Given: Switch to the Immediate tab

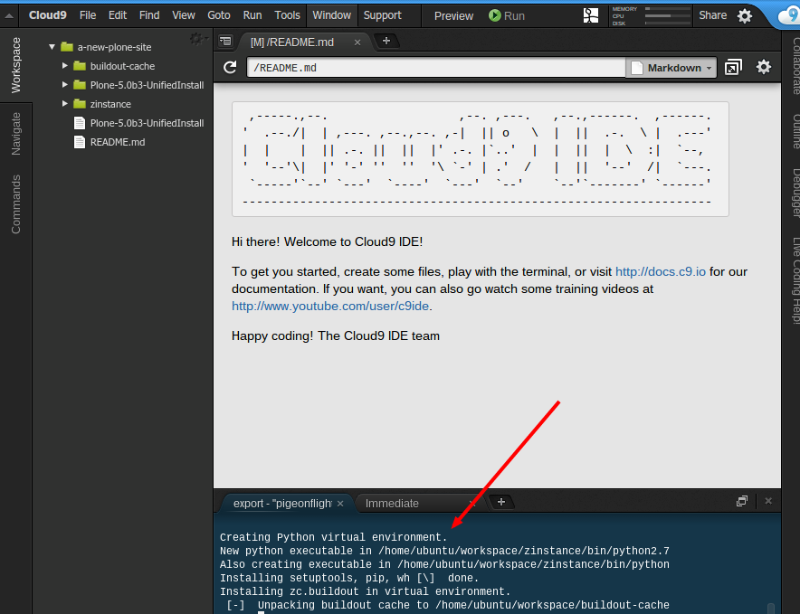Looking at the screenshot, I should click(392, 504).
